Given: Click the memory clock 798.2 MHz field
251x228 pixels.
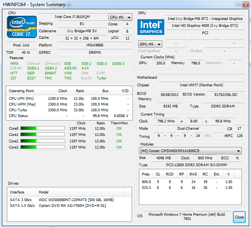Looking at the screenshot, I should 166,121.
